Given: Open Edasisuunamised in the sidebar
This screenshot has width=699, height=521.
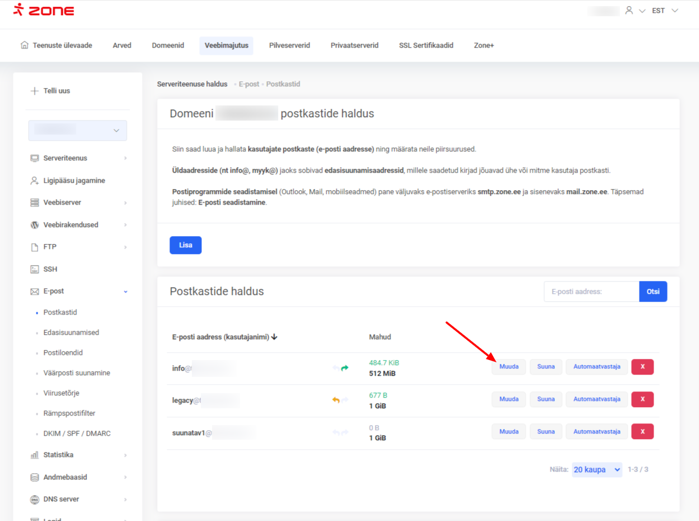Looking at the screenshot, I should coord(71,333).
